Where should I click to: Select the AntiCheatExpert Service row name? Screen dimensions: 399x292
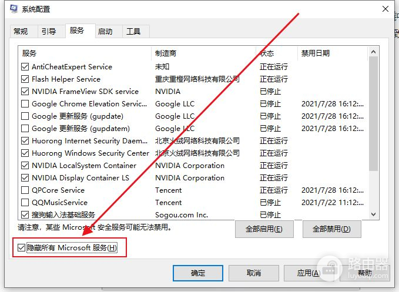pyautogui.click(x=72, y=67)
